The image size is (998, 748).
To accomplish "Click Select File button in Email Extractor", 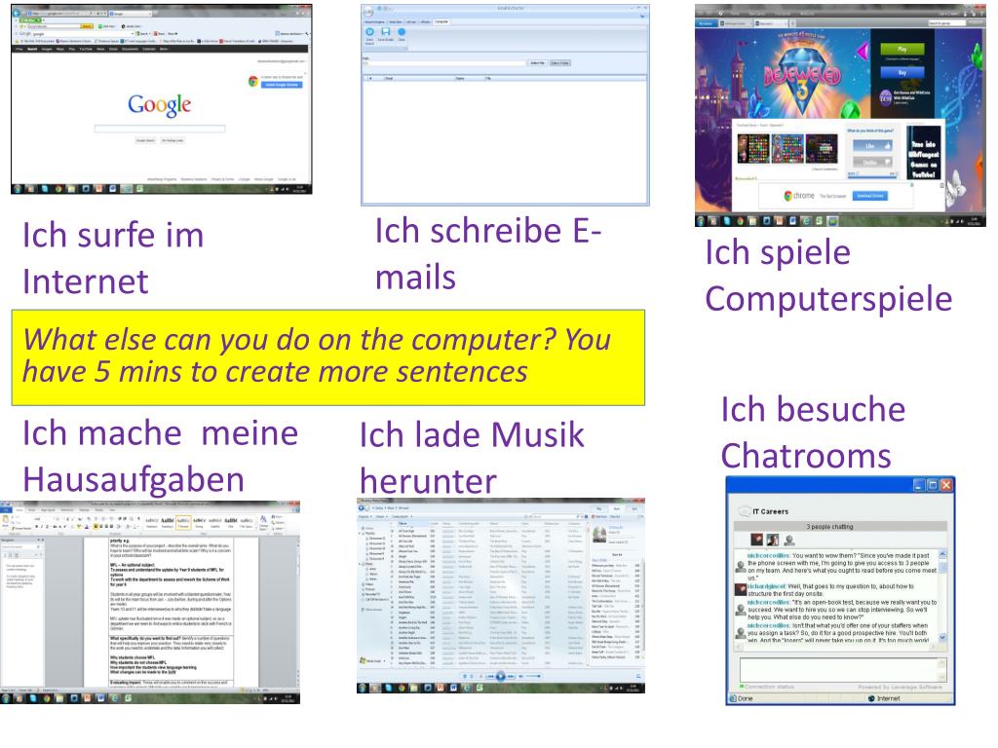I will tap(537, 63).
